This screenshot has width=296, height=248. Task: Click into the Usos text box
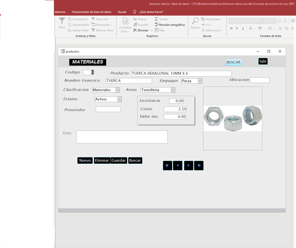[x=122, y=137]
